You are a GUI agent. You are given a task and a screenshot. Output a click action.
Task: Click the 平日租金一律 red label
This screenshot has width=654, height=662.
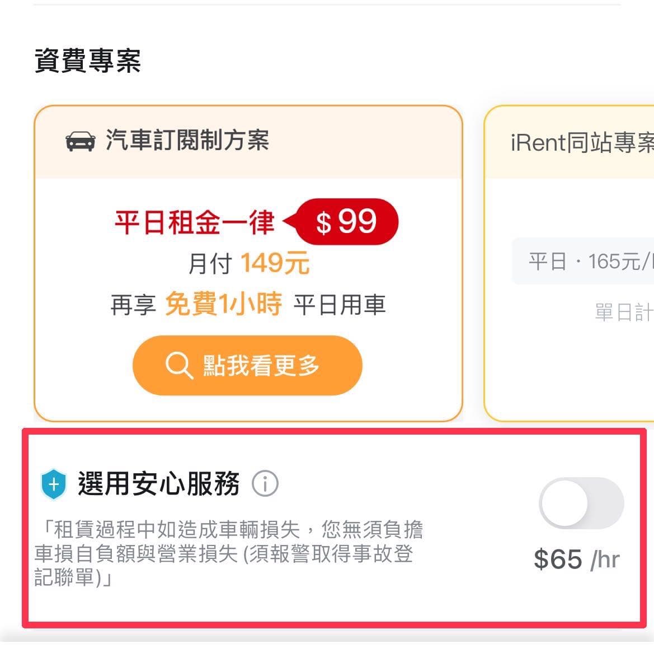point(194,222)
